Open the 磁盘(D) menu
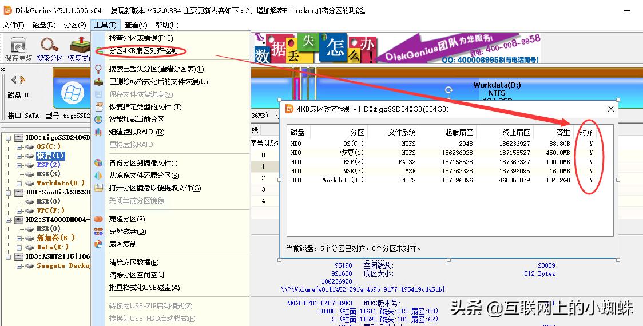The width and height of the screenshot is (643, 326). [x=44, y=25]
